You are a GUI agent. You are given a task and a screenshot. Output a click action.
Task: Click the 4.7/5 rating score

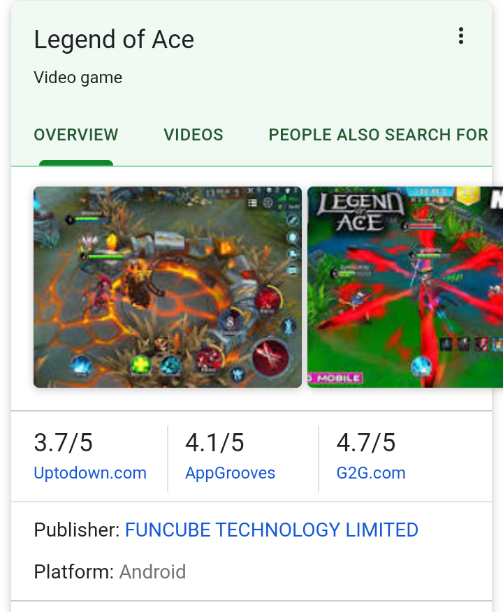(x=366, y=443)
